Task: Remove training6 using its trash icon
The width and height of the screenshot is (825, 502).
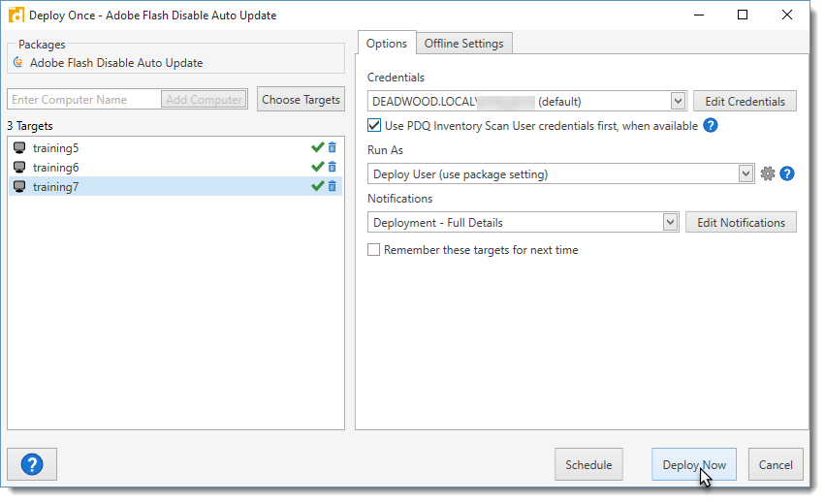Action: tap(333, 167)
